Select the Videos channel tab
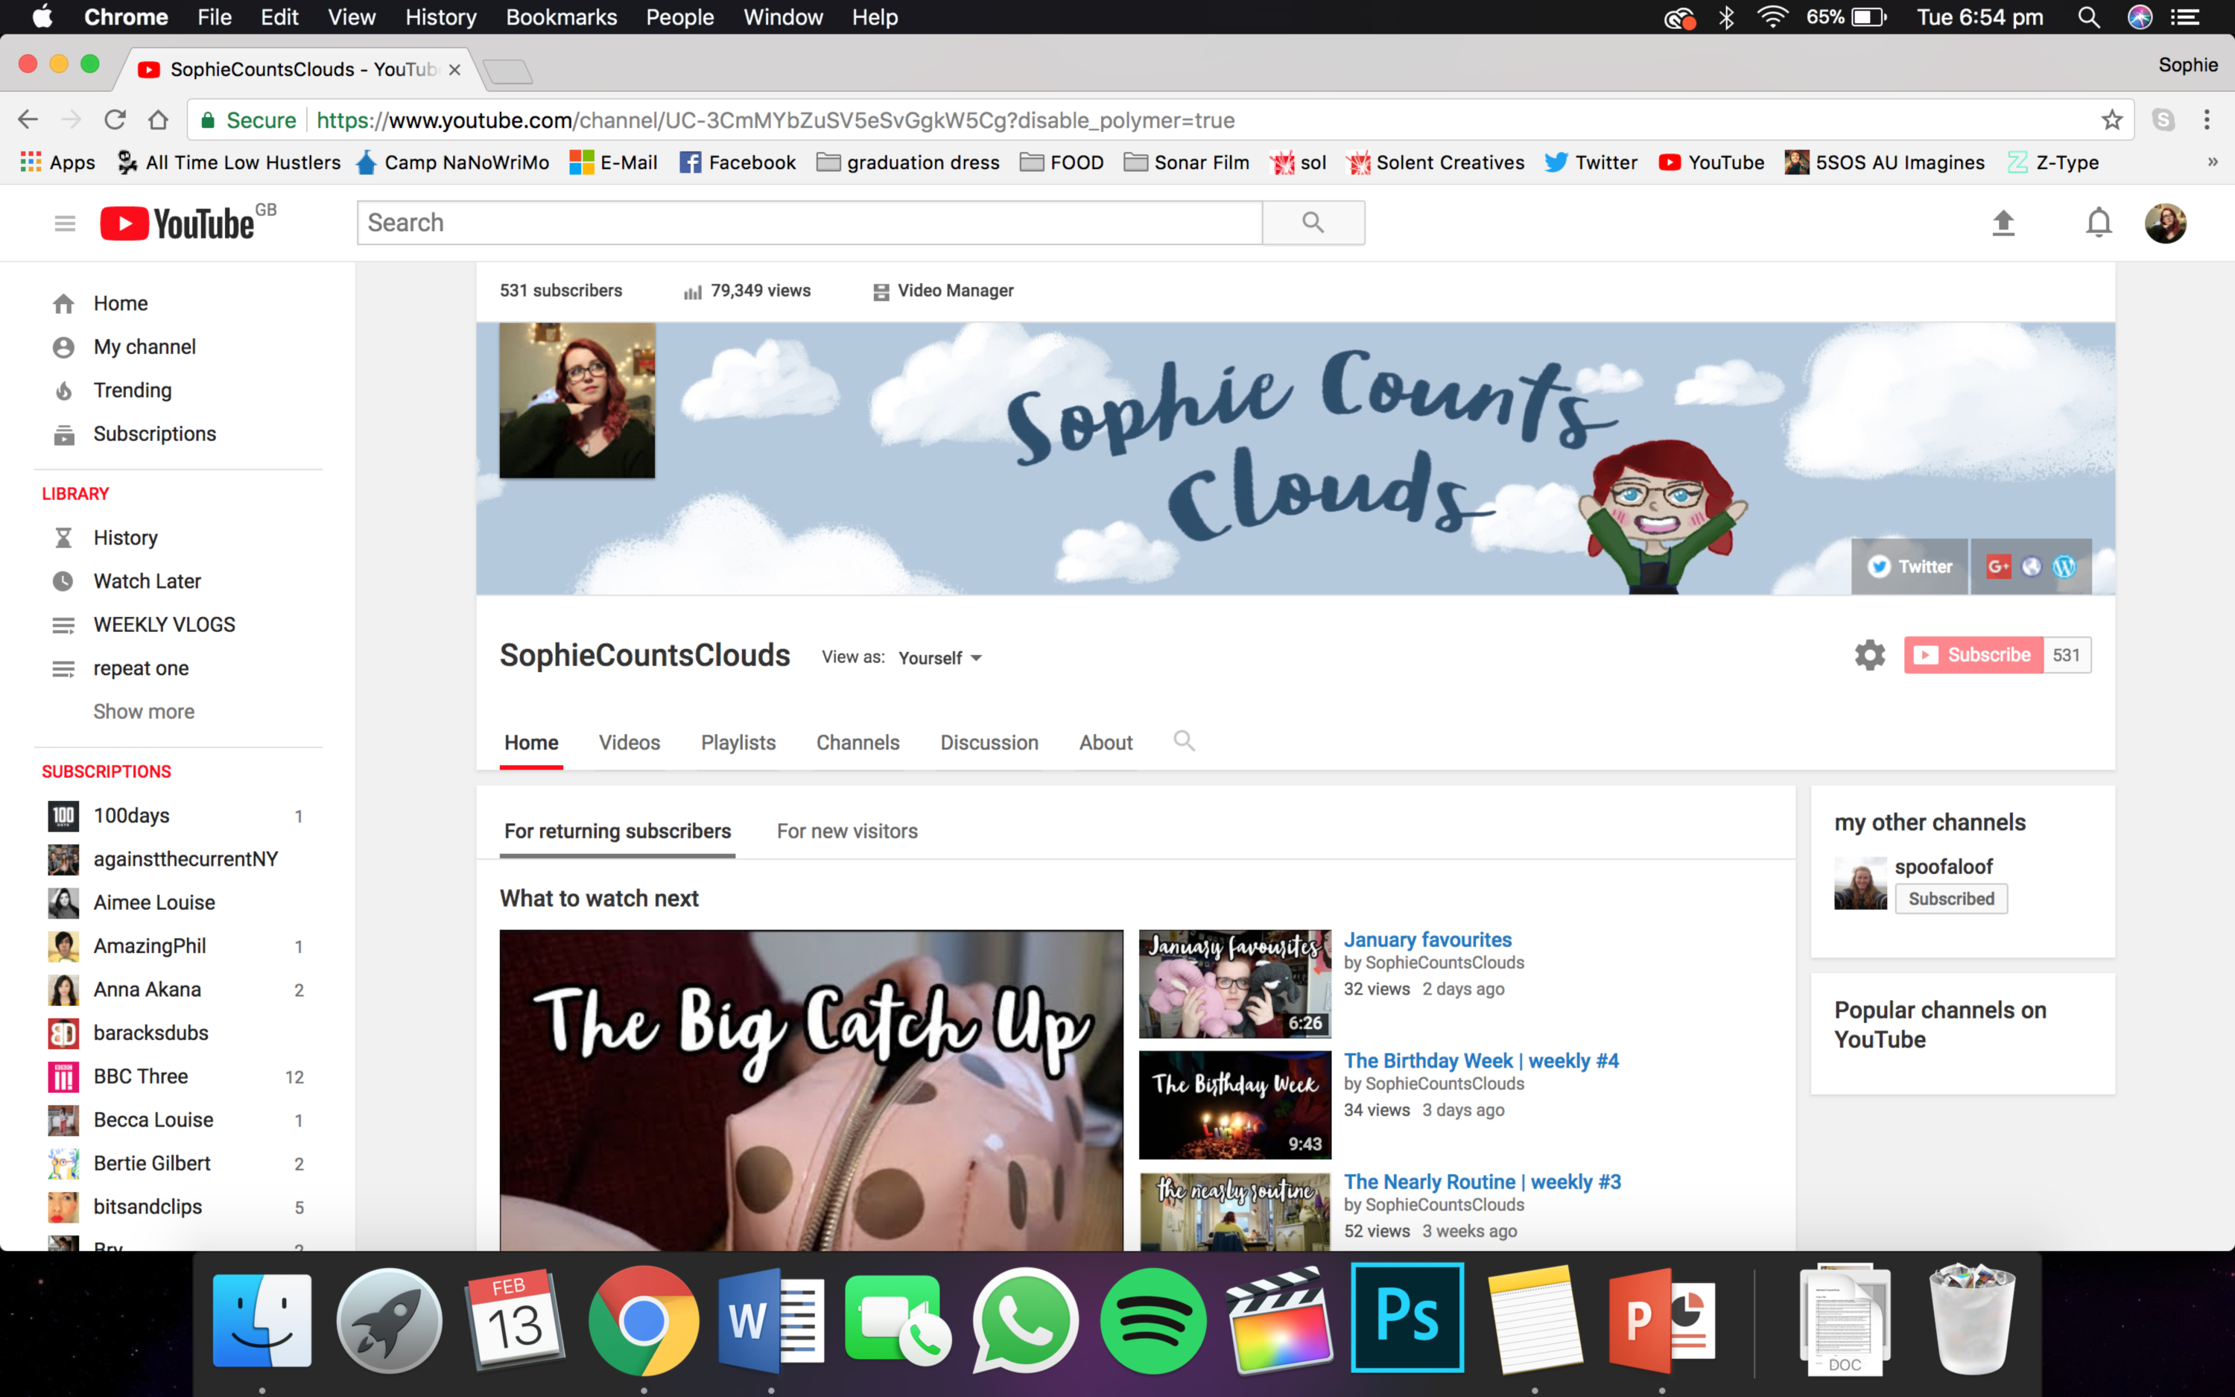Screen dimensions: 2235x1397 point(629,743)
